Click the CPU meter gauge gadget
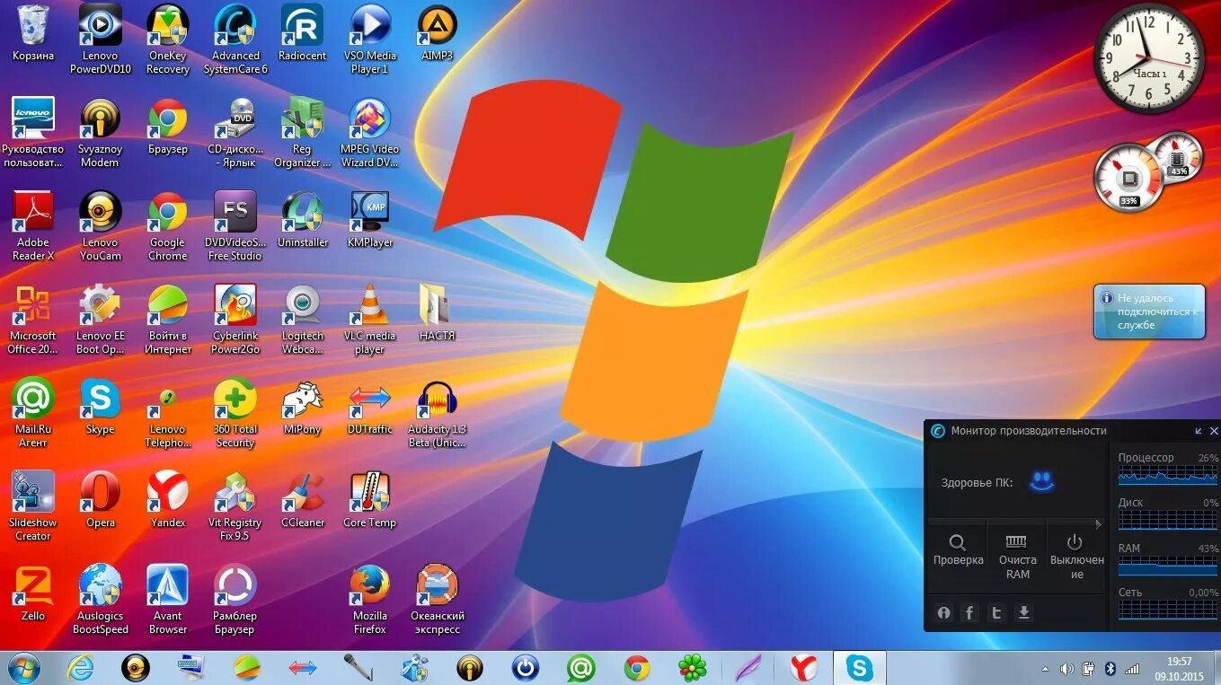This screenshot has height=685, width=1221. 1128,177
